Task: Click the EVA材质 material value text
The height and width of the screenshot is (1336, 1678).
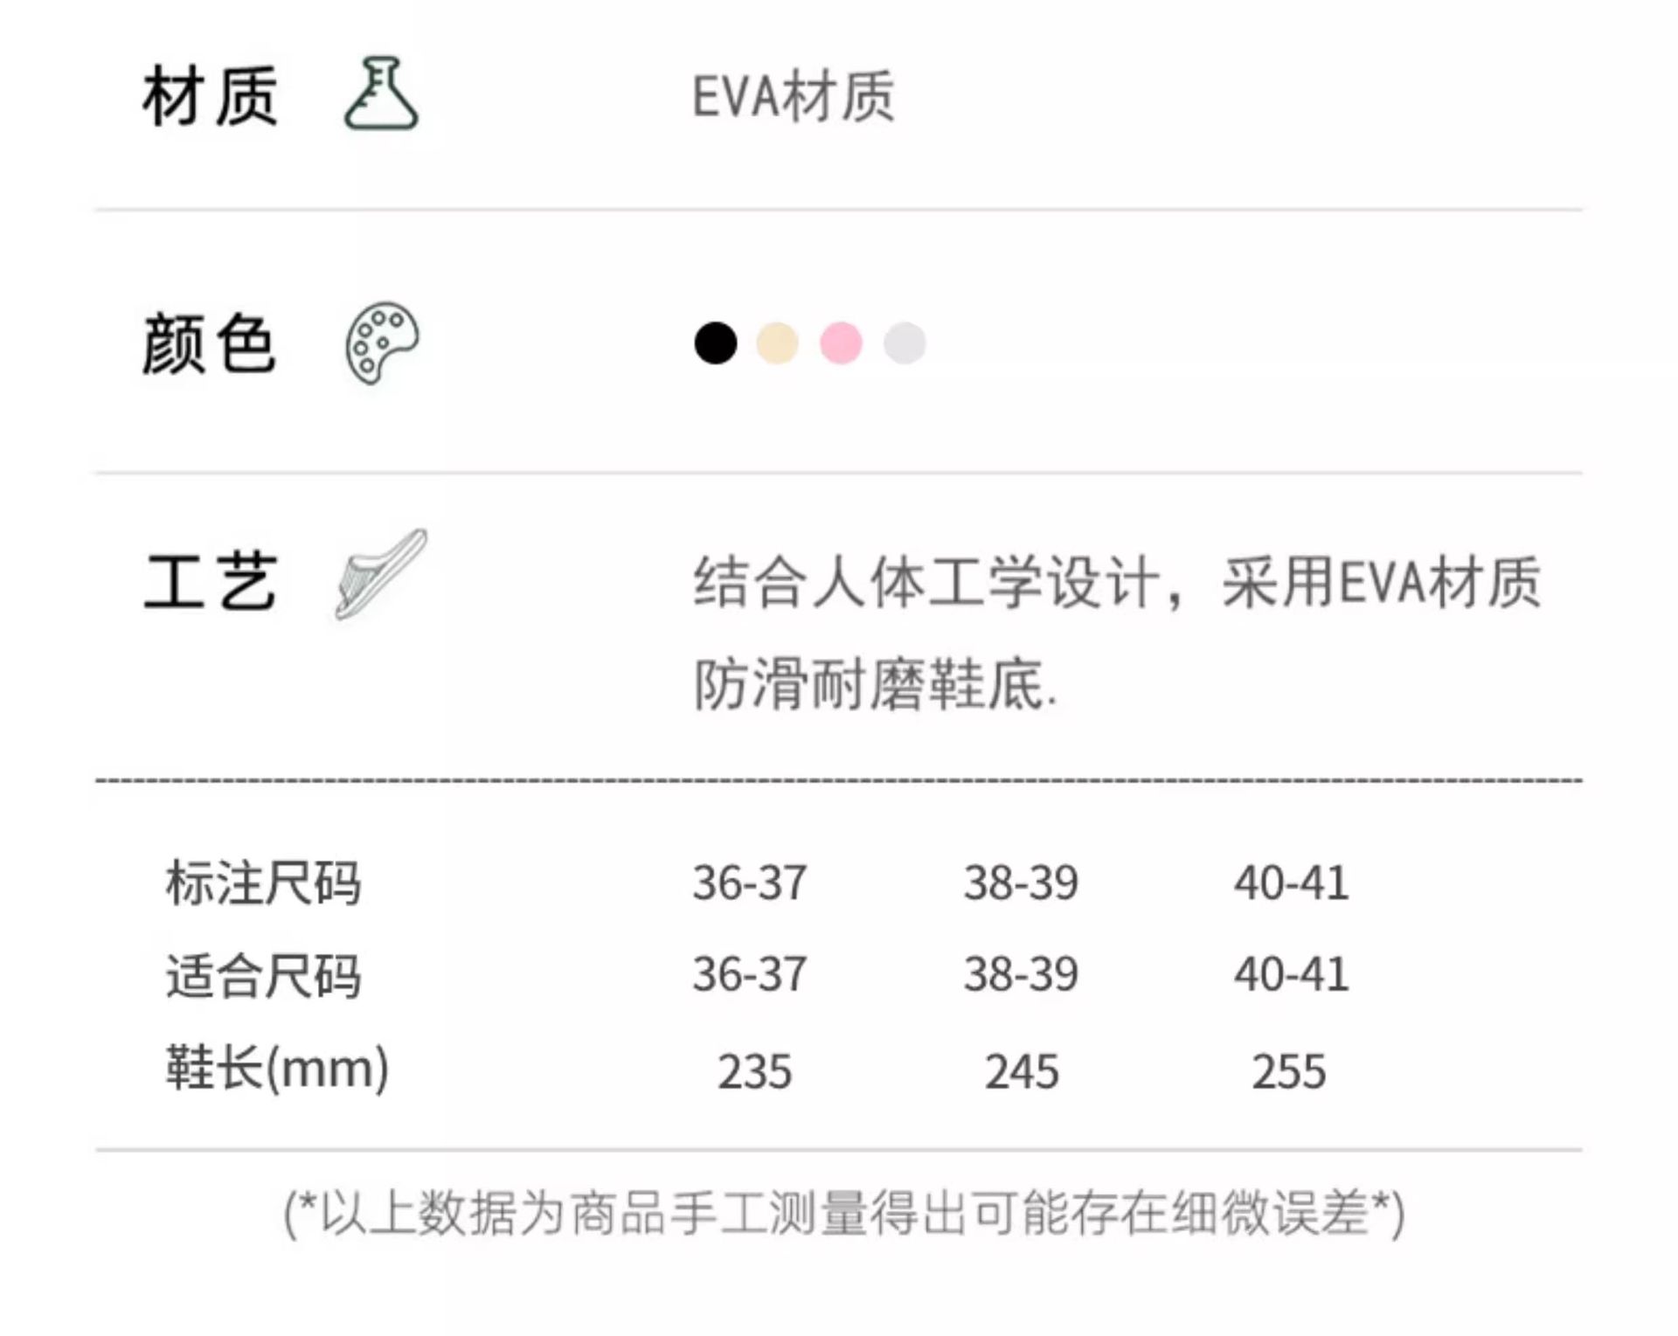Action: (x=794, y=96)
